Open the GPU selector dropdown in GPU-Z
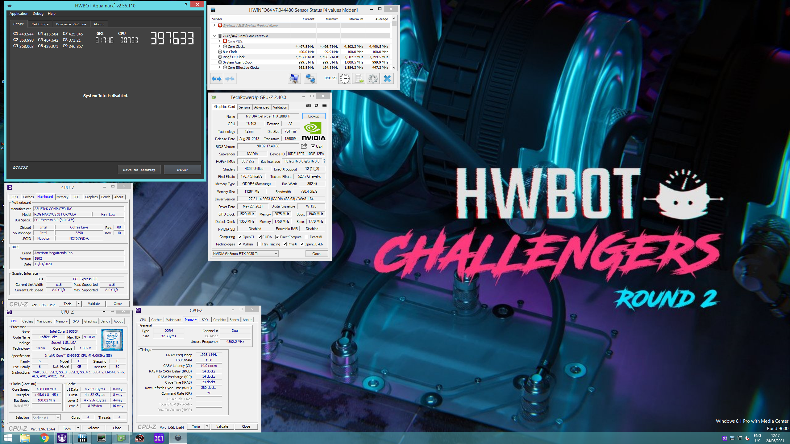This screenshot has width=790, height=444. [x=245, y=254]
